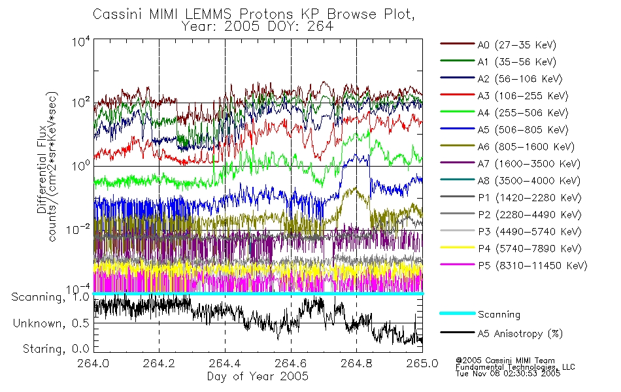
Task: Click the olive A6 legend line
Action: click(458, 146)
